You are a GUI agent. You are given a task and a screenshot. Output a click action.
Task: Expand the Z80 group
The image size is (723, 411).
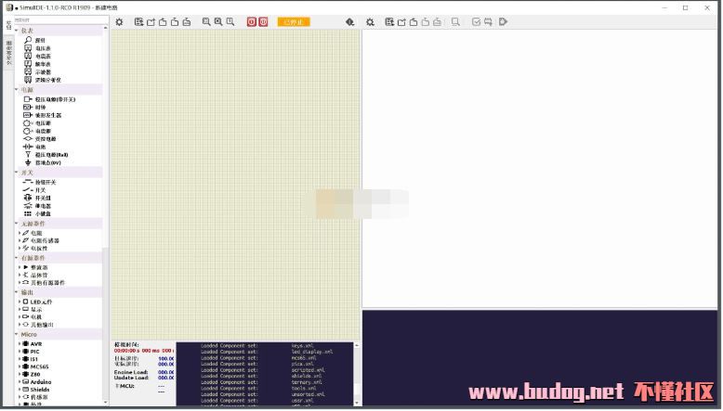point(20,374)
